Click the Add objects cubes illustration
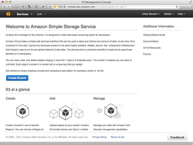The height and width of the screenshot is (145, 193). coord(66,111)
